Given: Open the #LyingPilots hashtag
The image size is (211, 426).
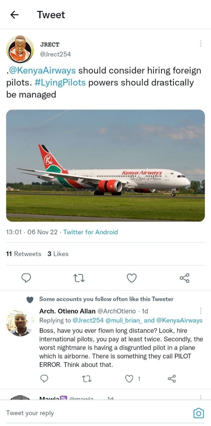Looking at the screenshot, I should tap(60, 83).
